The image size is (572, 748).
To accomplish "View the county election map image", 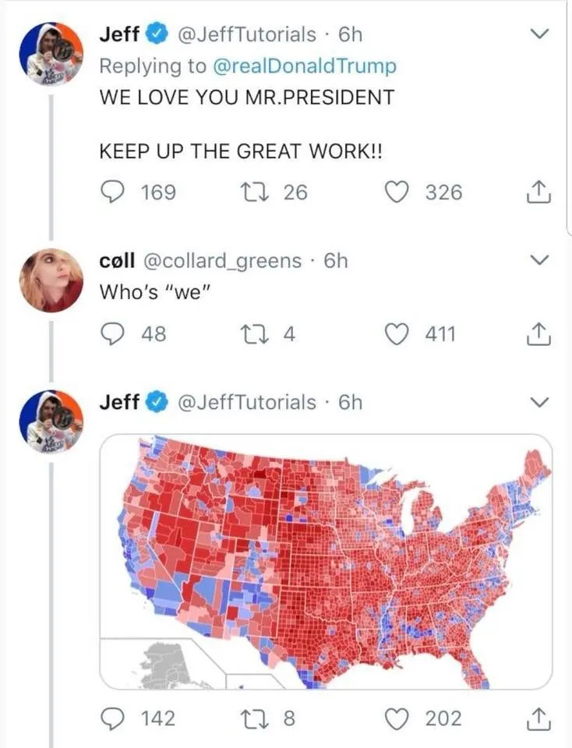I will pyautogui.click(x=326, y=561).
